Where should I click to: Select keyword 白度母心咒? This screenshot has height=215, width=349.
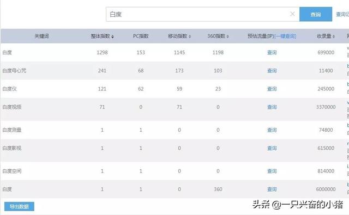tap(14, 71)
